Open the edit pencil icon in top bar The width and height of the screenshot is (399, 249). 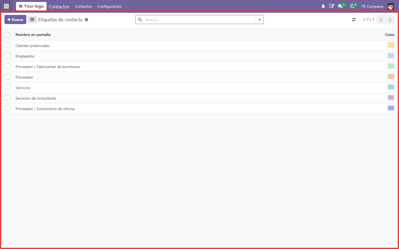(x=332, y=6)
